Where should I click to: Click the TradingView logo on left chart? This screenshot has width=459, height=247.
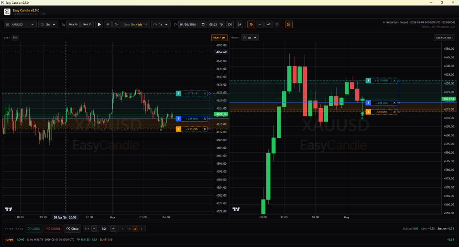9,209
